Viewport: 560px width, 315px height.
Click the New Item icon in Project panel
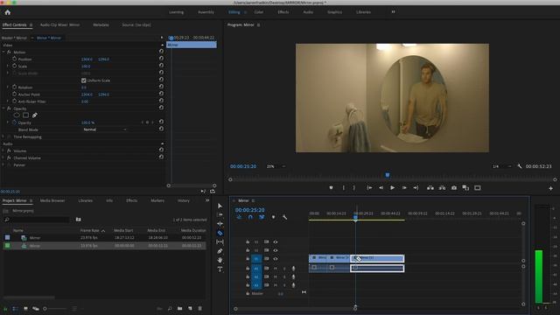coord(190,308)
